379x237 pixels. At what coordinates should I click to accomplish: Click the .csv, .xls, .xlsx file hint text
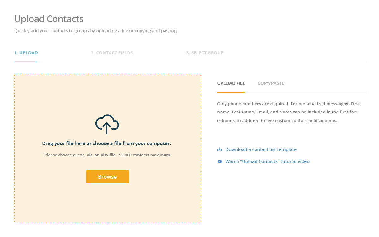tap(107, 155)
